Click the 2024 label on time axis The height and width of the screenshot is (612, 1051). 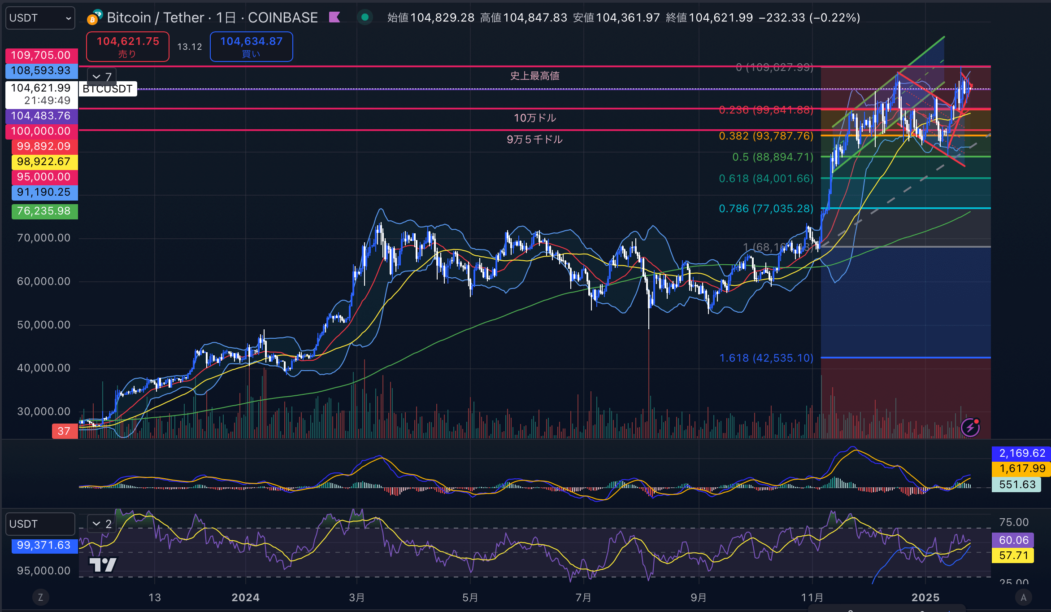pyautogui.click(x=245, y=598)
